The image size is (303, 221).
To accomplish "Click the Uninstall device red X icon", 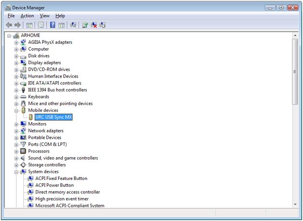I will (94, 25).
